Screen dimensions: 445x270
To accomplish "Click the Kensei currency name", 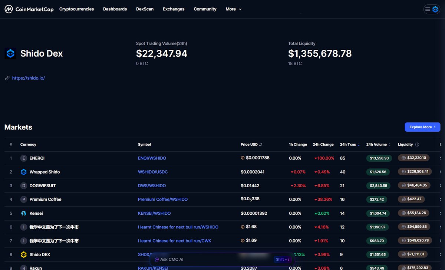I will 36,213.
